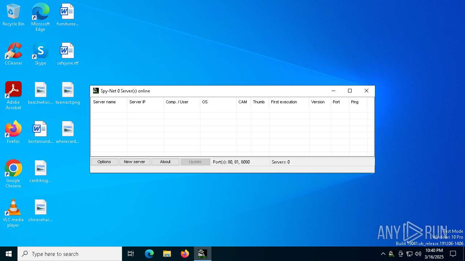Sort by Server name column header

pos(109,102)
